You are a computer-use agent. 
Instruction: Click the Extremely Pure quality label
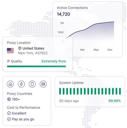pos(54,61)
